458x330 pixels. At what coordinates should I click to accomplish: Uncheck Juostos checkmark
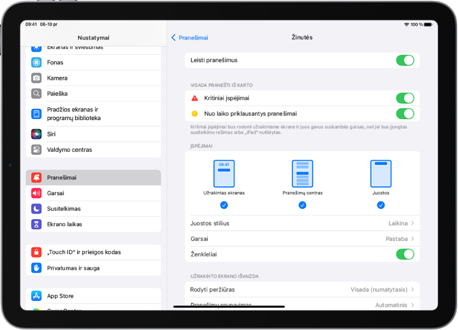pos(381,205)
